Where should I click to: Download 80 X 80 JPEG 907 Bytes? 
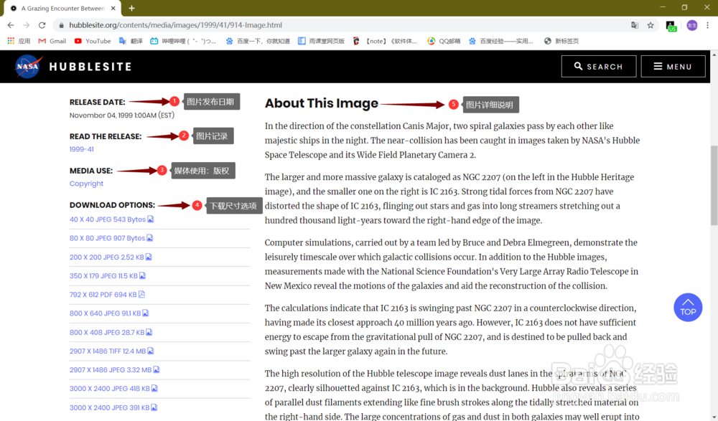click(111, 238)
